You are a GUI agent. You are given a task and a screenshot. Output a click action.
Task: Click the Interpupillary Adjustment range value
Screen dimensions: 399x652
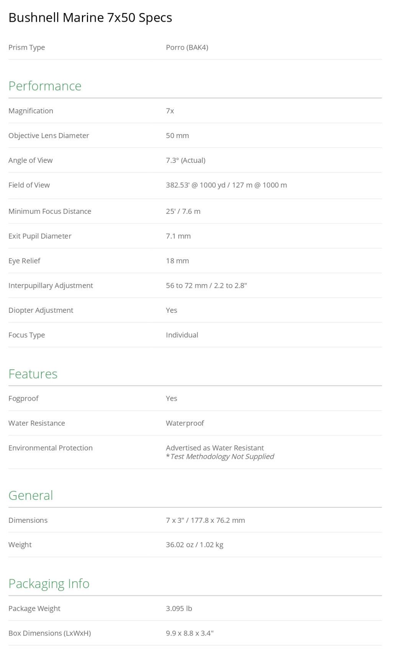click(x=206, y=286)
